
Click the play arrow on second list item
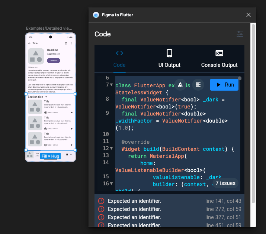[x=72, y=129]
